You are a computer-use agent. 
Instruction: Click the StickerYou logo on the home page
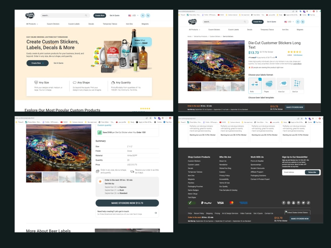tap(30, 16)
